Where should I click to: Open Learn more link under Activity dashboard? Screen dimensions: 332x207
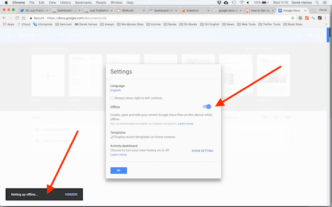(x=118, y=155)
